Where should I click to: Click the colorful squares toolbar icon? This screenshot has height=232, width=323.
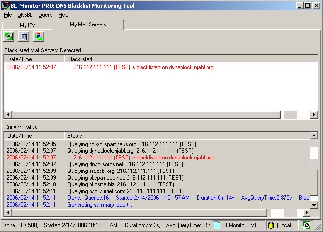point(39,37)
